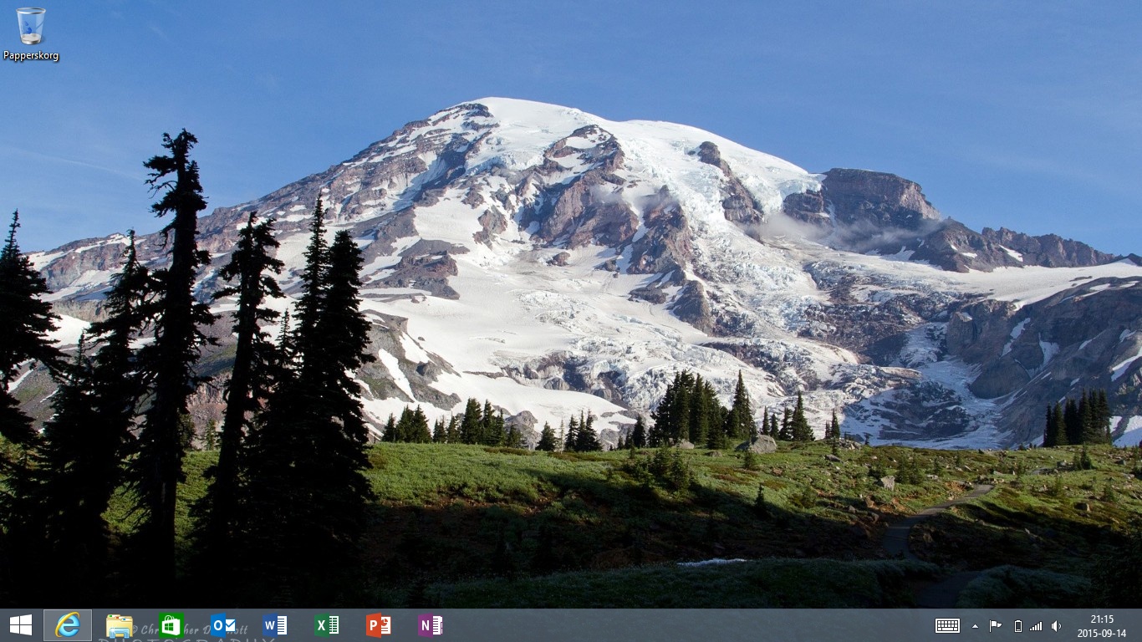Click empty taskbar area right of OneNote
The height and width of the screenshot is (642, 1142).
(x=669, y=625)
